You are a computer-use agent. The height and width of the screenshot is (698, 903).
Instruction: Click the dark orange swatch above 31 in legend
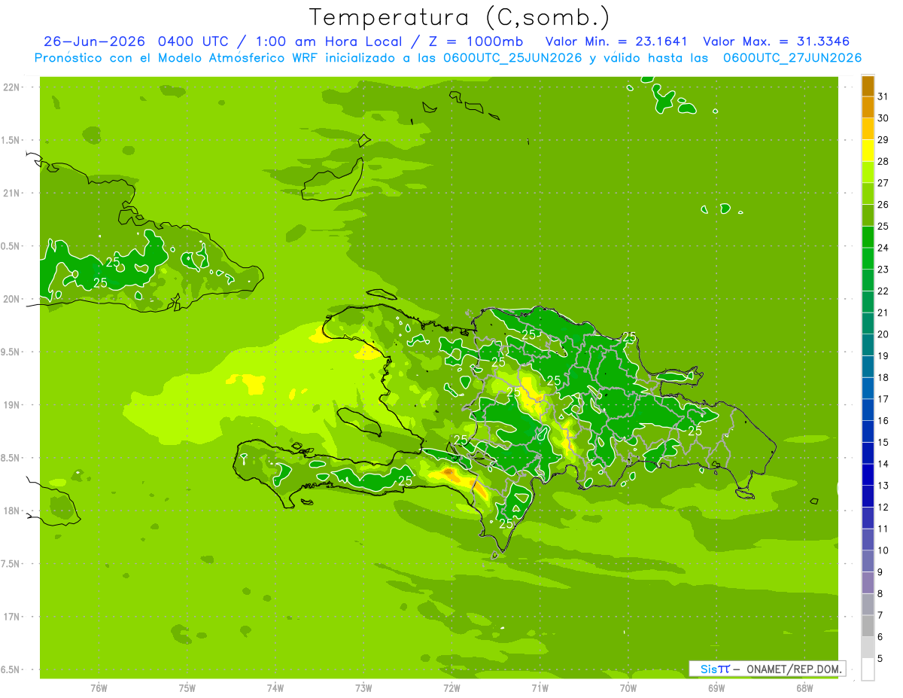[868, 86]
